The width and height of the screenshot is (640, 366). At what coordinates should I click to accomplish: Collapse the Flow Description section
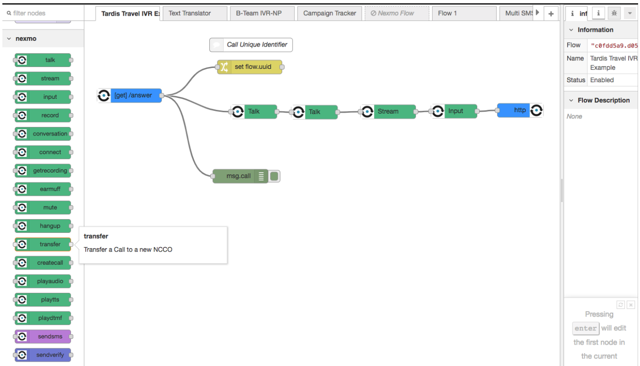pyautogui.click(x=571, y=100)
